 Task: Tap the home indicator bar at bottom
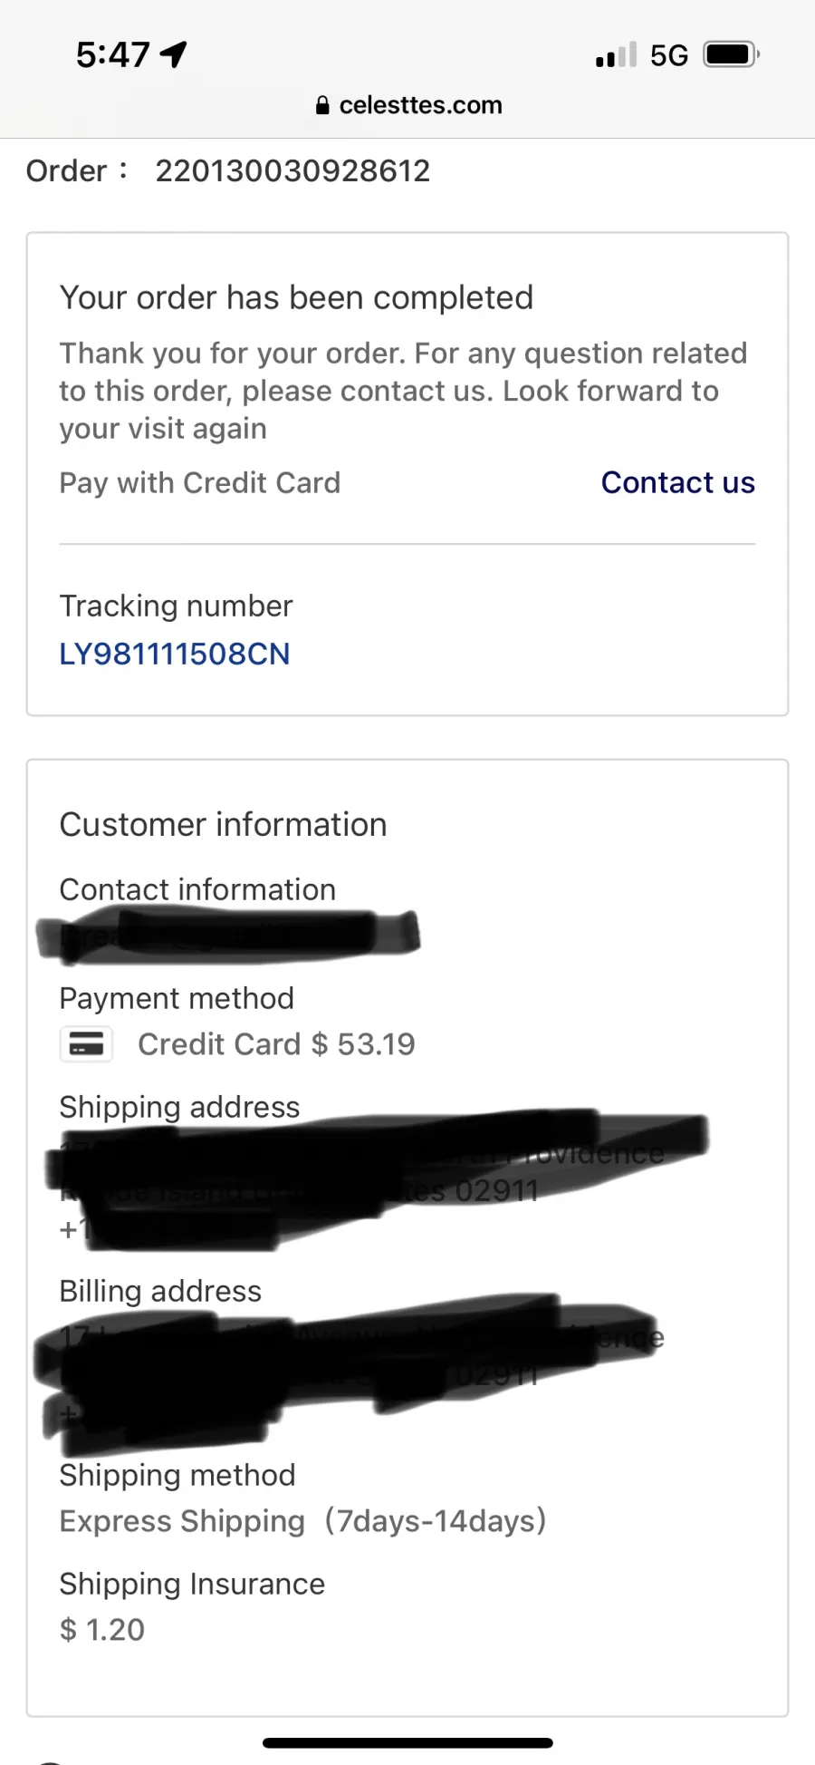tap(407, 1742)
